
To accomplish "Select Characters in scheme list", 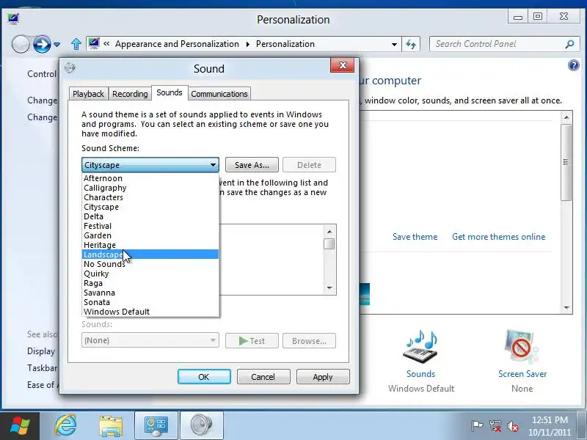I will 150,197.
